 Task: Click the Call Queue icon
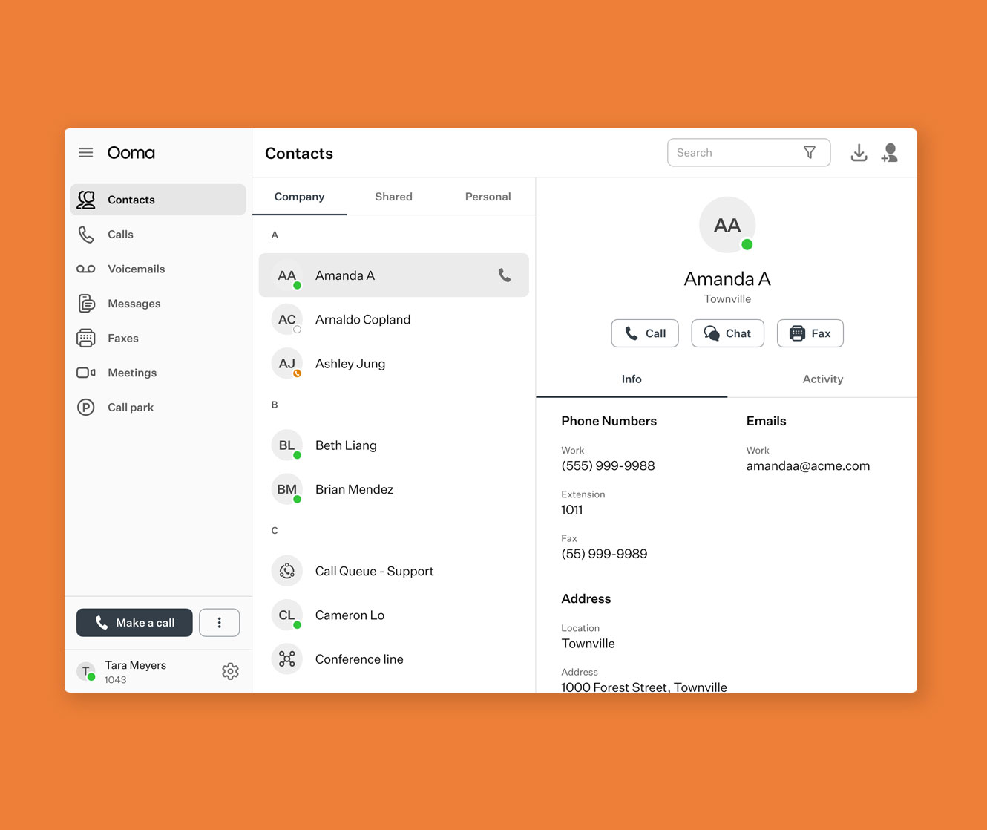(287, 571)
